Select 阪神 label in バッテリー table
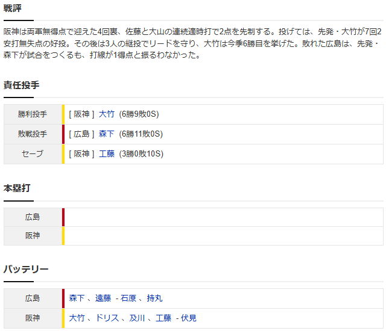 point(33,318)
